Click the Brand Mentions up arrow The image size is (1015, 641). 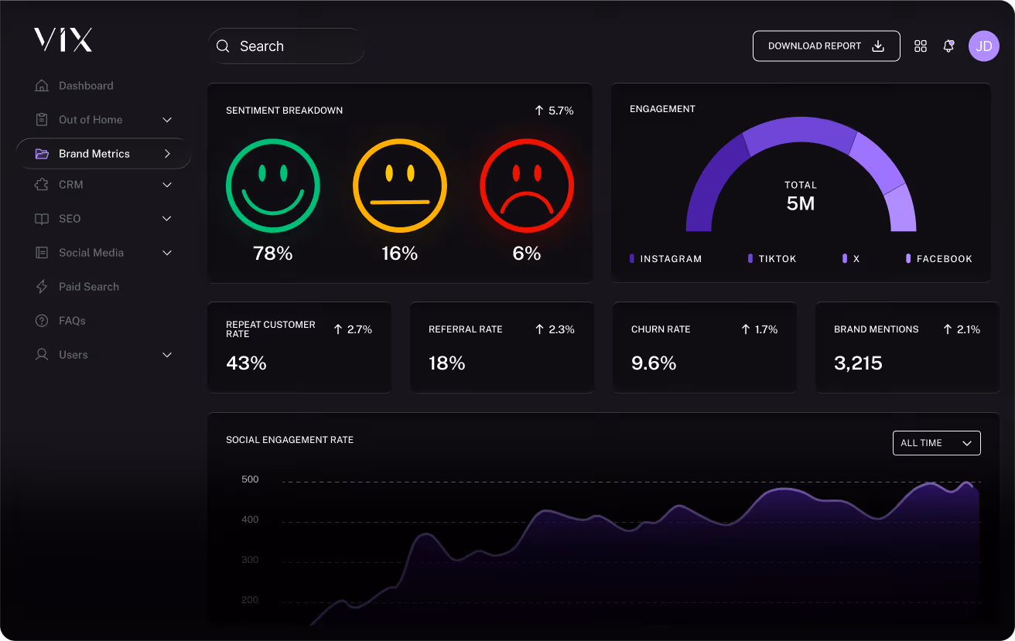(948, 329)
